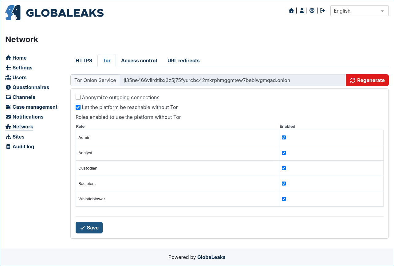Viewport: 394px width, 266px height.
Task: Click the GlobaLeaks link in footer
Action: click(x=211, y=257)
